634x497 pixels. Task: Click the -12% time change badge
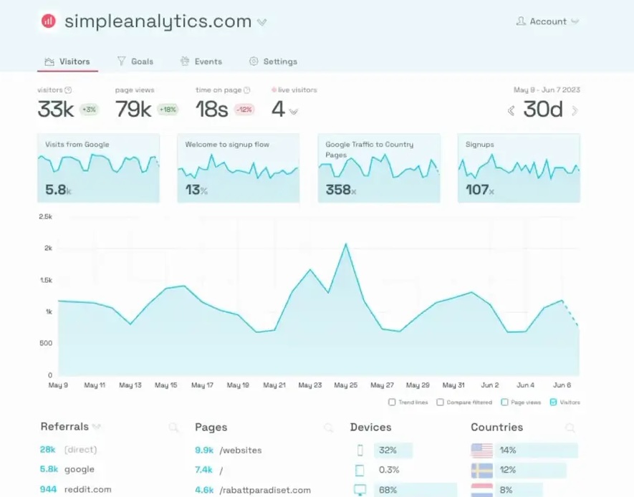244,110
